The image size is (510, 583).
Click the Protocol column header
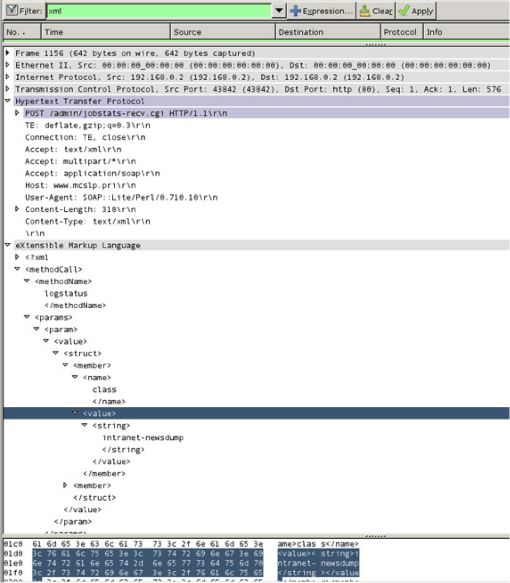point(401,31)
